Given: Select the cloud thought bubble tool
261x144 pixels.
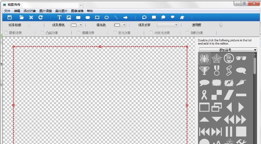Looking at the screenshot, I should click(x=163, y=17).
